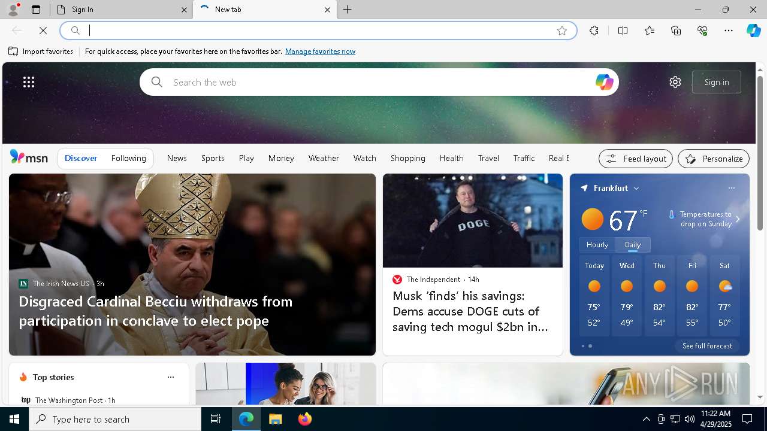Stop loading the page with X button
The height and width of the screenshot is (431, 767).
[43, 31]
